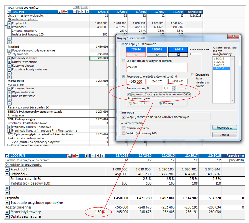249x223 pixels.
Task: Click the table layout icon in lower table header
Action: tap(87, 156)
